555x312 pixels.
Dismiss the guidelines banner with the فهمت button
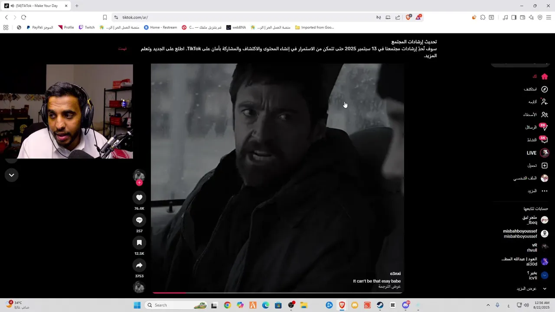click(123, 49)
